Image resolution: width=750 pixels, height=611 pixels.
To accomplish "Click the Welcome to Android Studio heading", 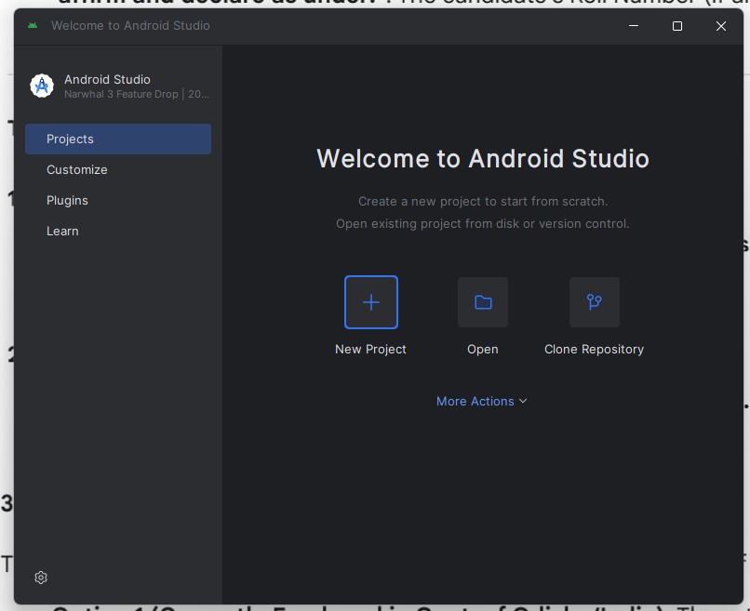I will (482, 158).
